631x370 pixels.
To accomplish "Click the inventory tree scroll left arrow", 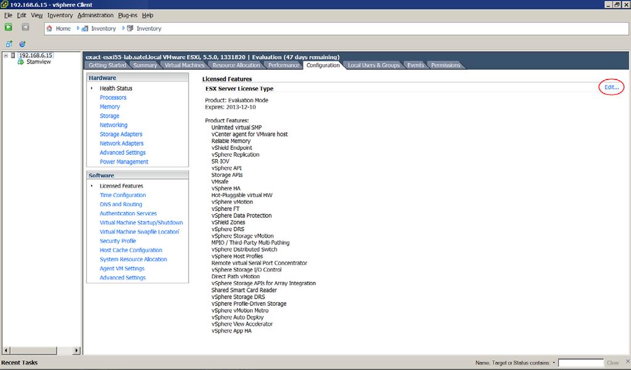I will (6, 351).
